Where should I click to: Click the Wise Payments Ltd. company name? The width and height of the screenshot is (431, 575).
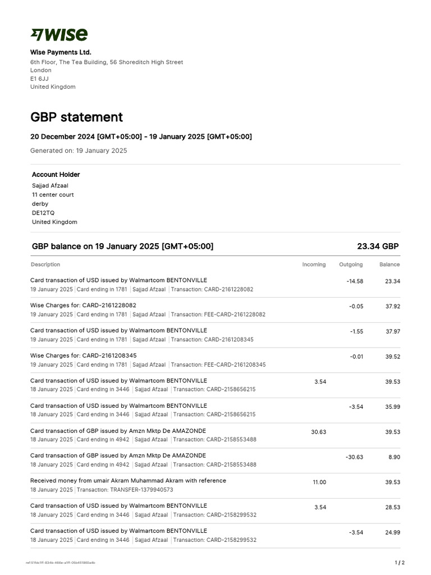click(61, 52)
